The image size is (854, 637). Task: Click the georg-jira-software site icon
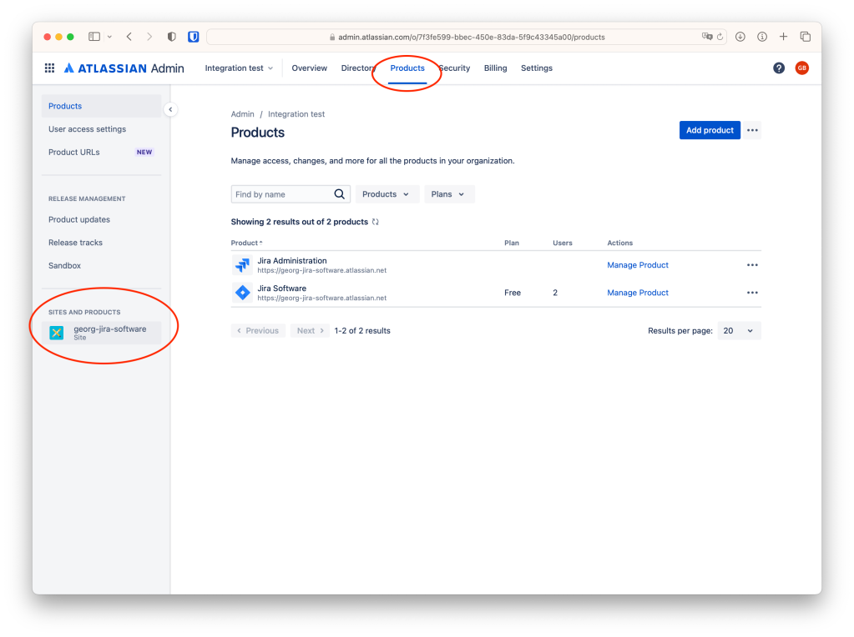(x=57, y=333)
